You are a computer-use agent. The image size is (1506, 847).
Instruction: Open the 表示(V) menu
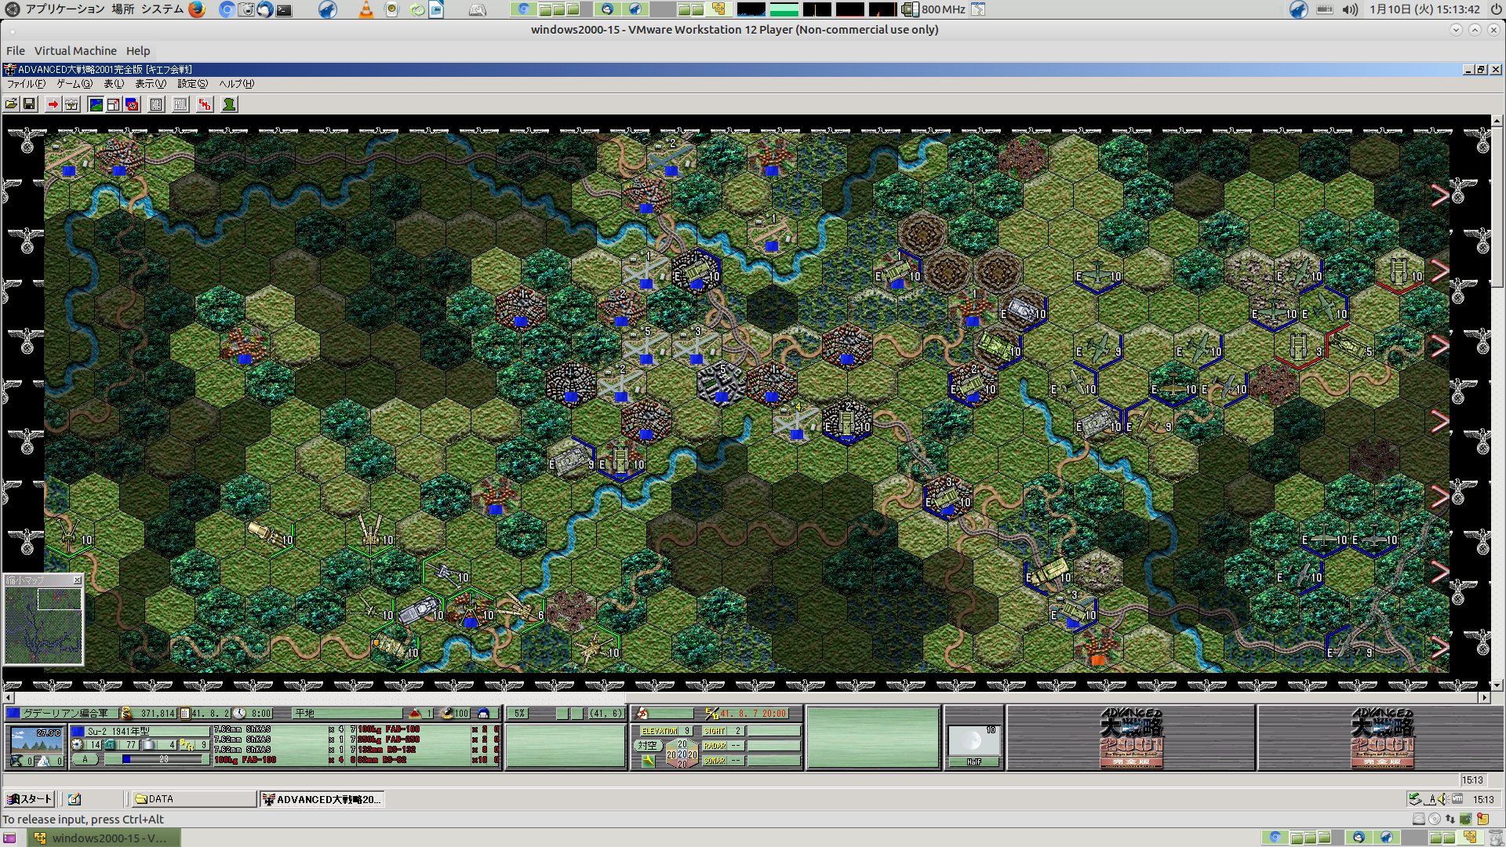point(151,84)
